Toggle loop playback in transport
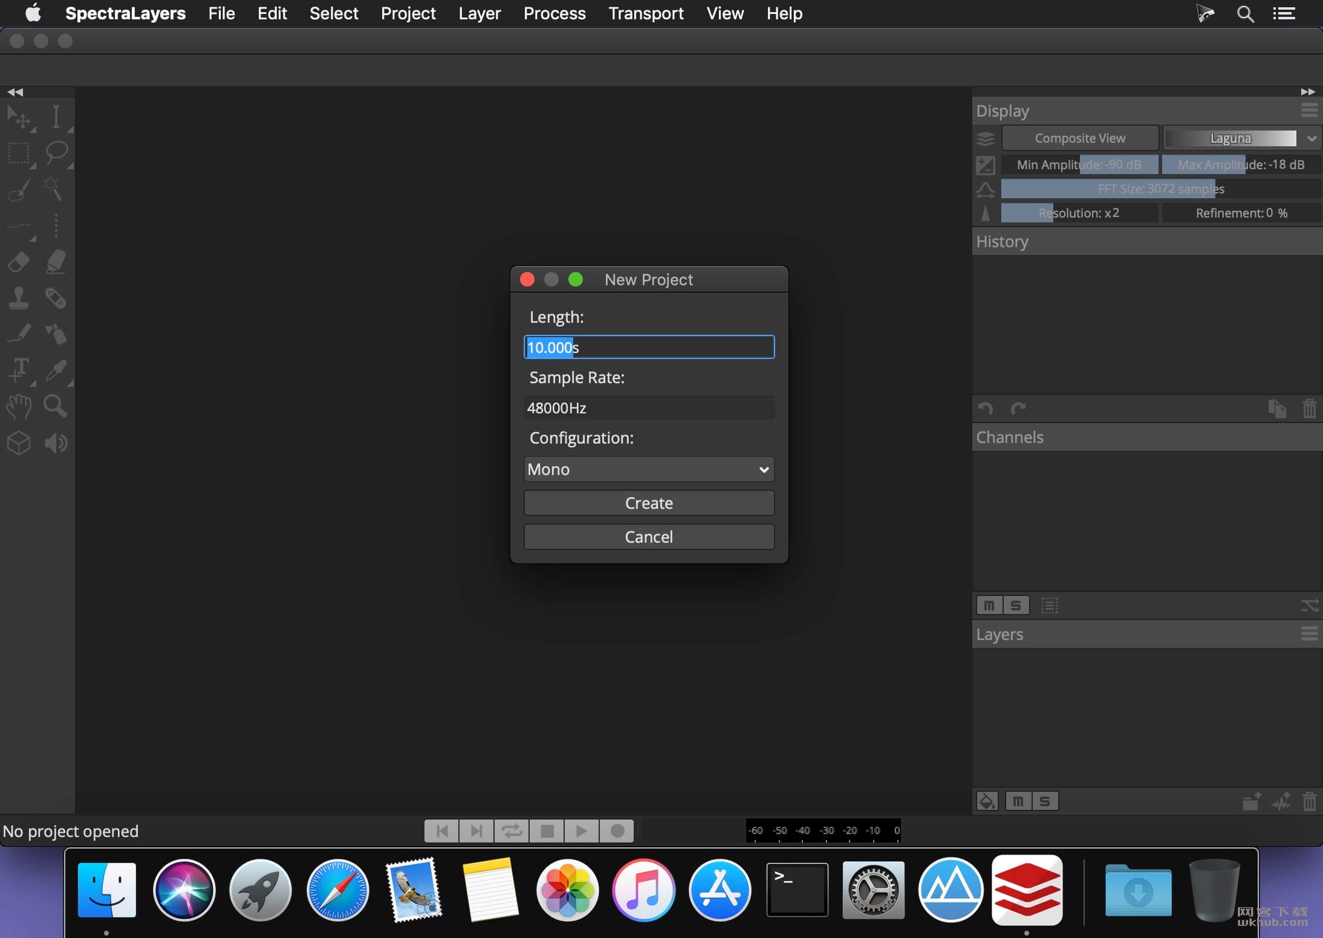Image resolution: width=1323 pixels, height=938 pixels. 512,831
